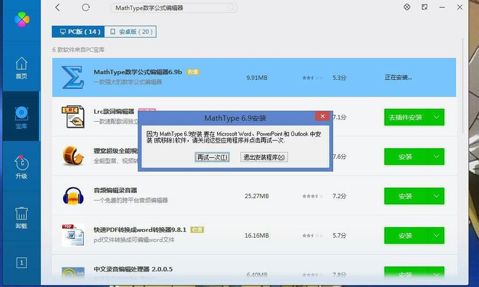Viewport: 479px width, 287px height.
Task: Expand dropdown arrow beside Lrc 去插件安装
Action: coord(436,117)
